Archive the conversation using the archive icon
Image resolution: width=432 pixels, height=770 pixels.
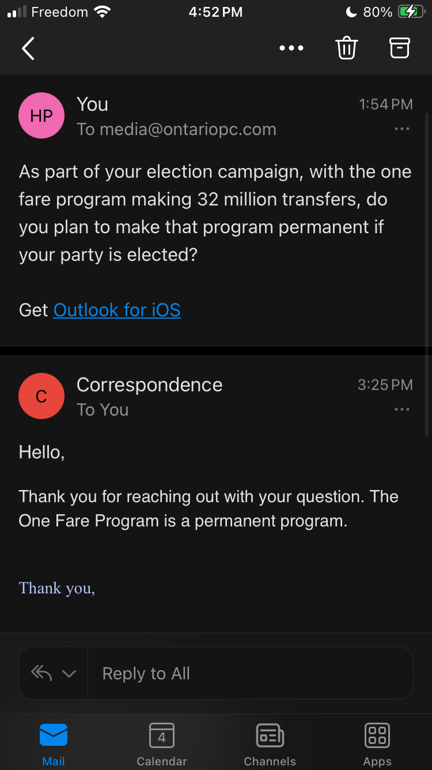(400, 48)
